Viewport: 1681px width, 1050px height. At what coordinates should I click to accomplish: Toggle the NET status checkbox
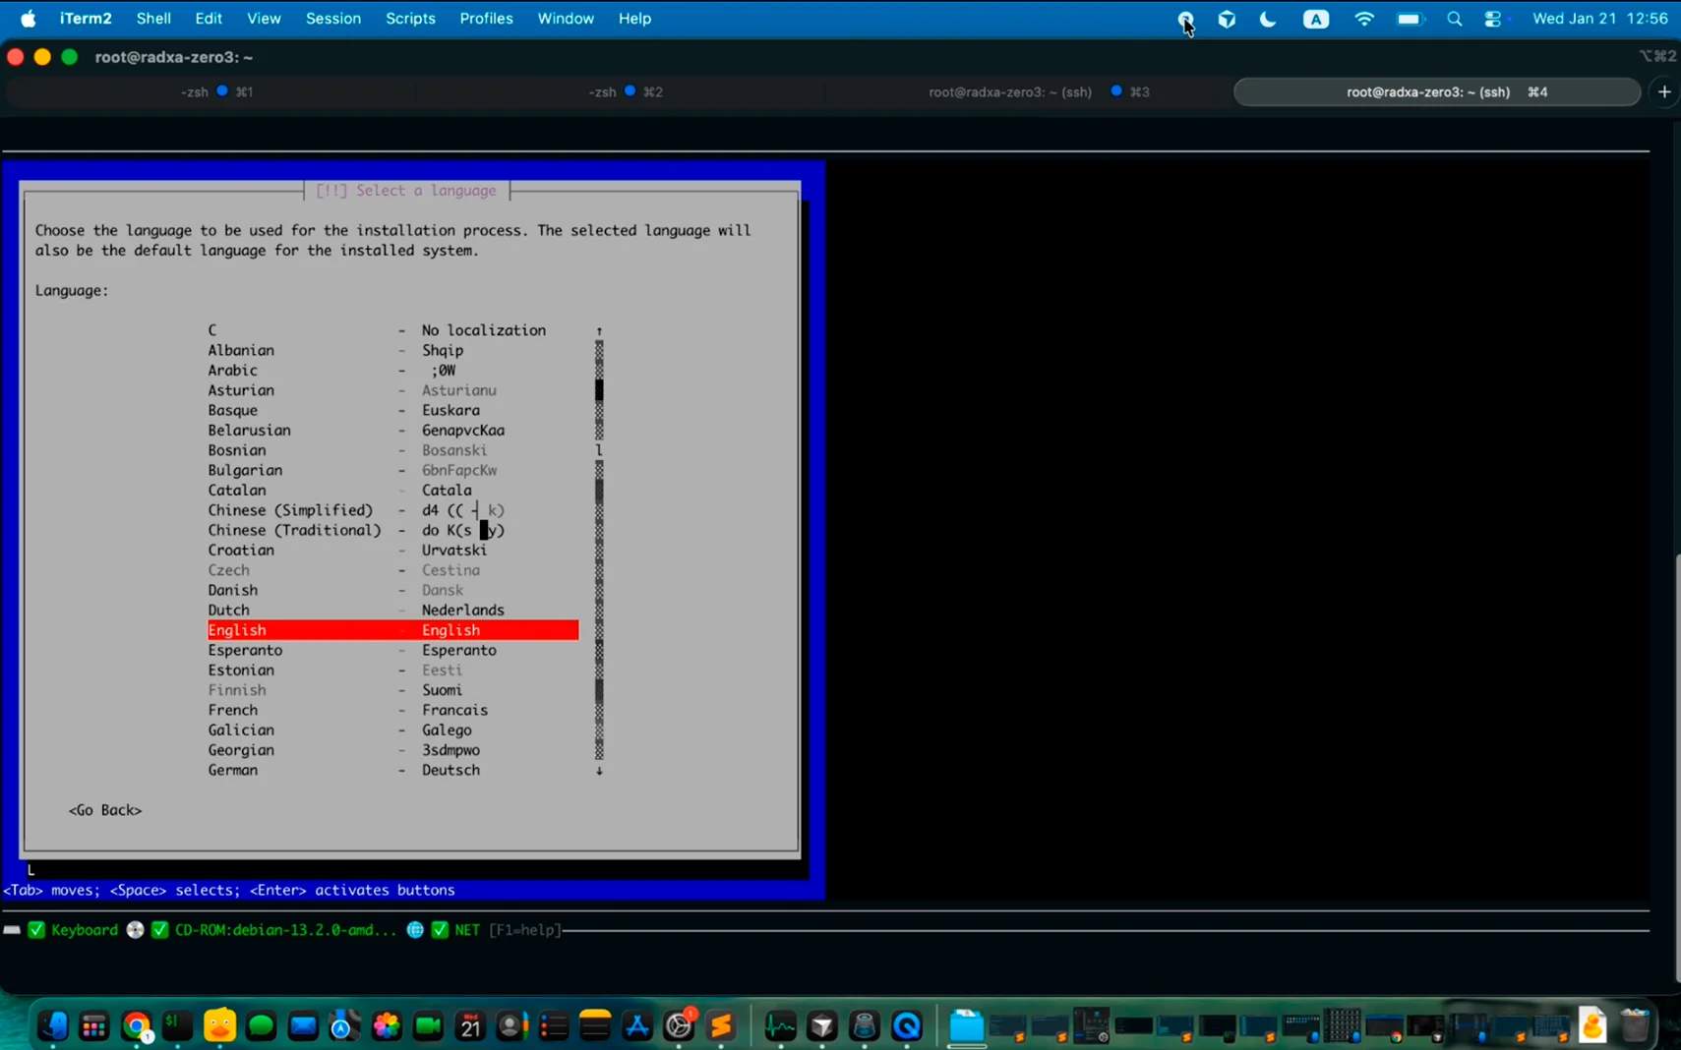tap(441, 929)
